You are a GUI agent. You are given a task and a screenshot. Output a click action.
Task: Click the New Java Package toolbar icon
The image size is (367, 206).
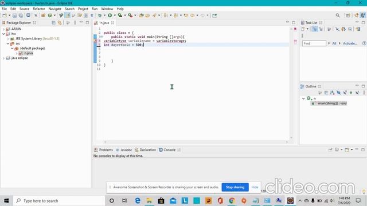[x=43, y=15]
